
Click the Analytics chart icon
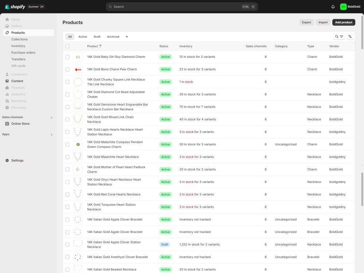(x=7, y=94)
